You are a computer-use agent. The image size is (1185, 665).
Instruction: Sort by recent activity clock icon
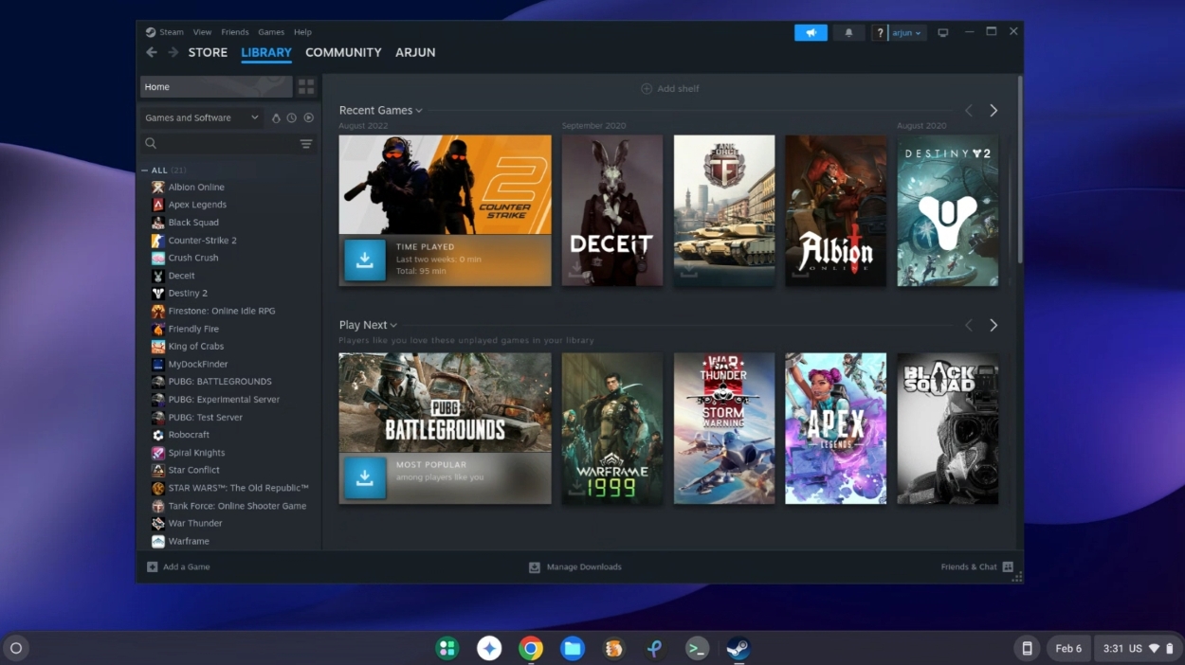tap(292, 117)
